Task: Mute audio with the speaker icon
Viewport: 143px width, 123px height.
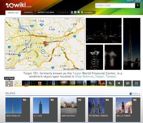Action: click(x=119, y=83)
